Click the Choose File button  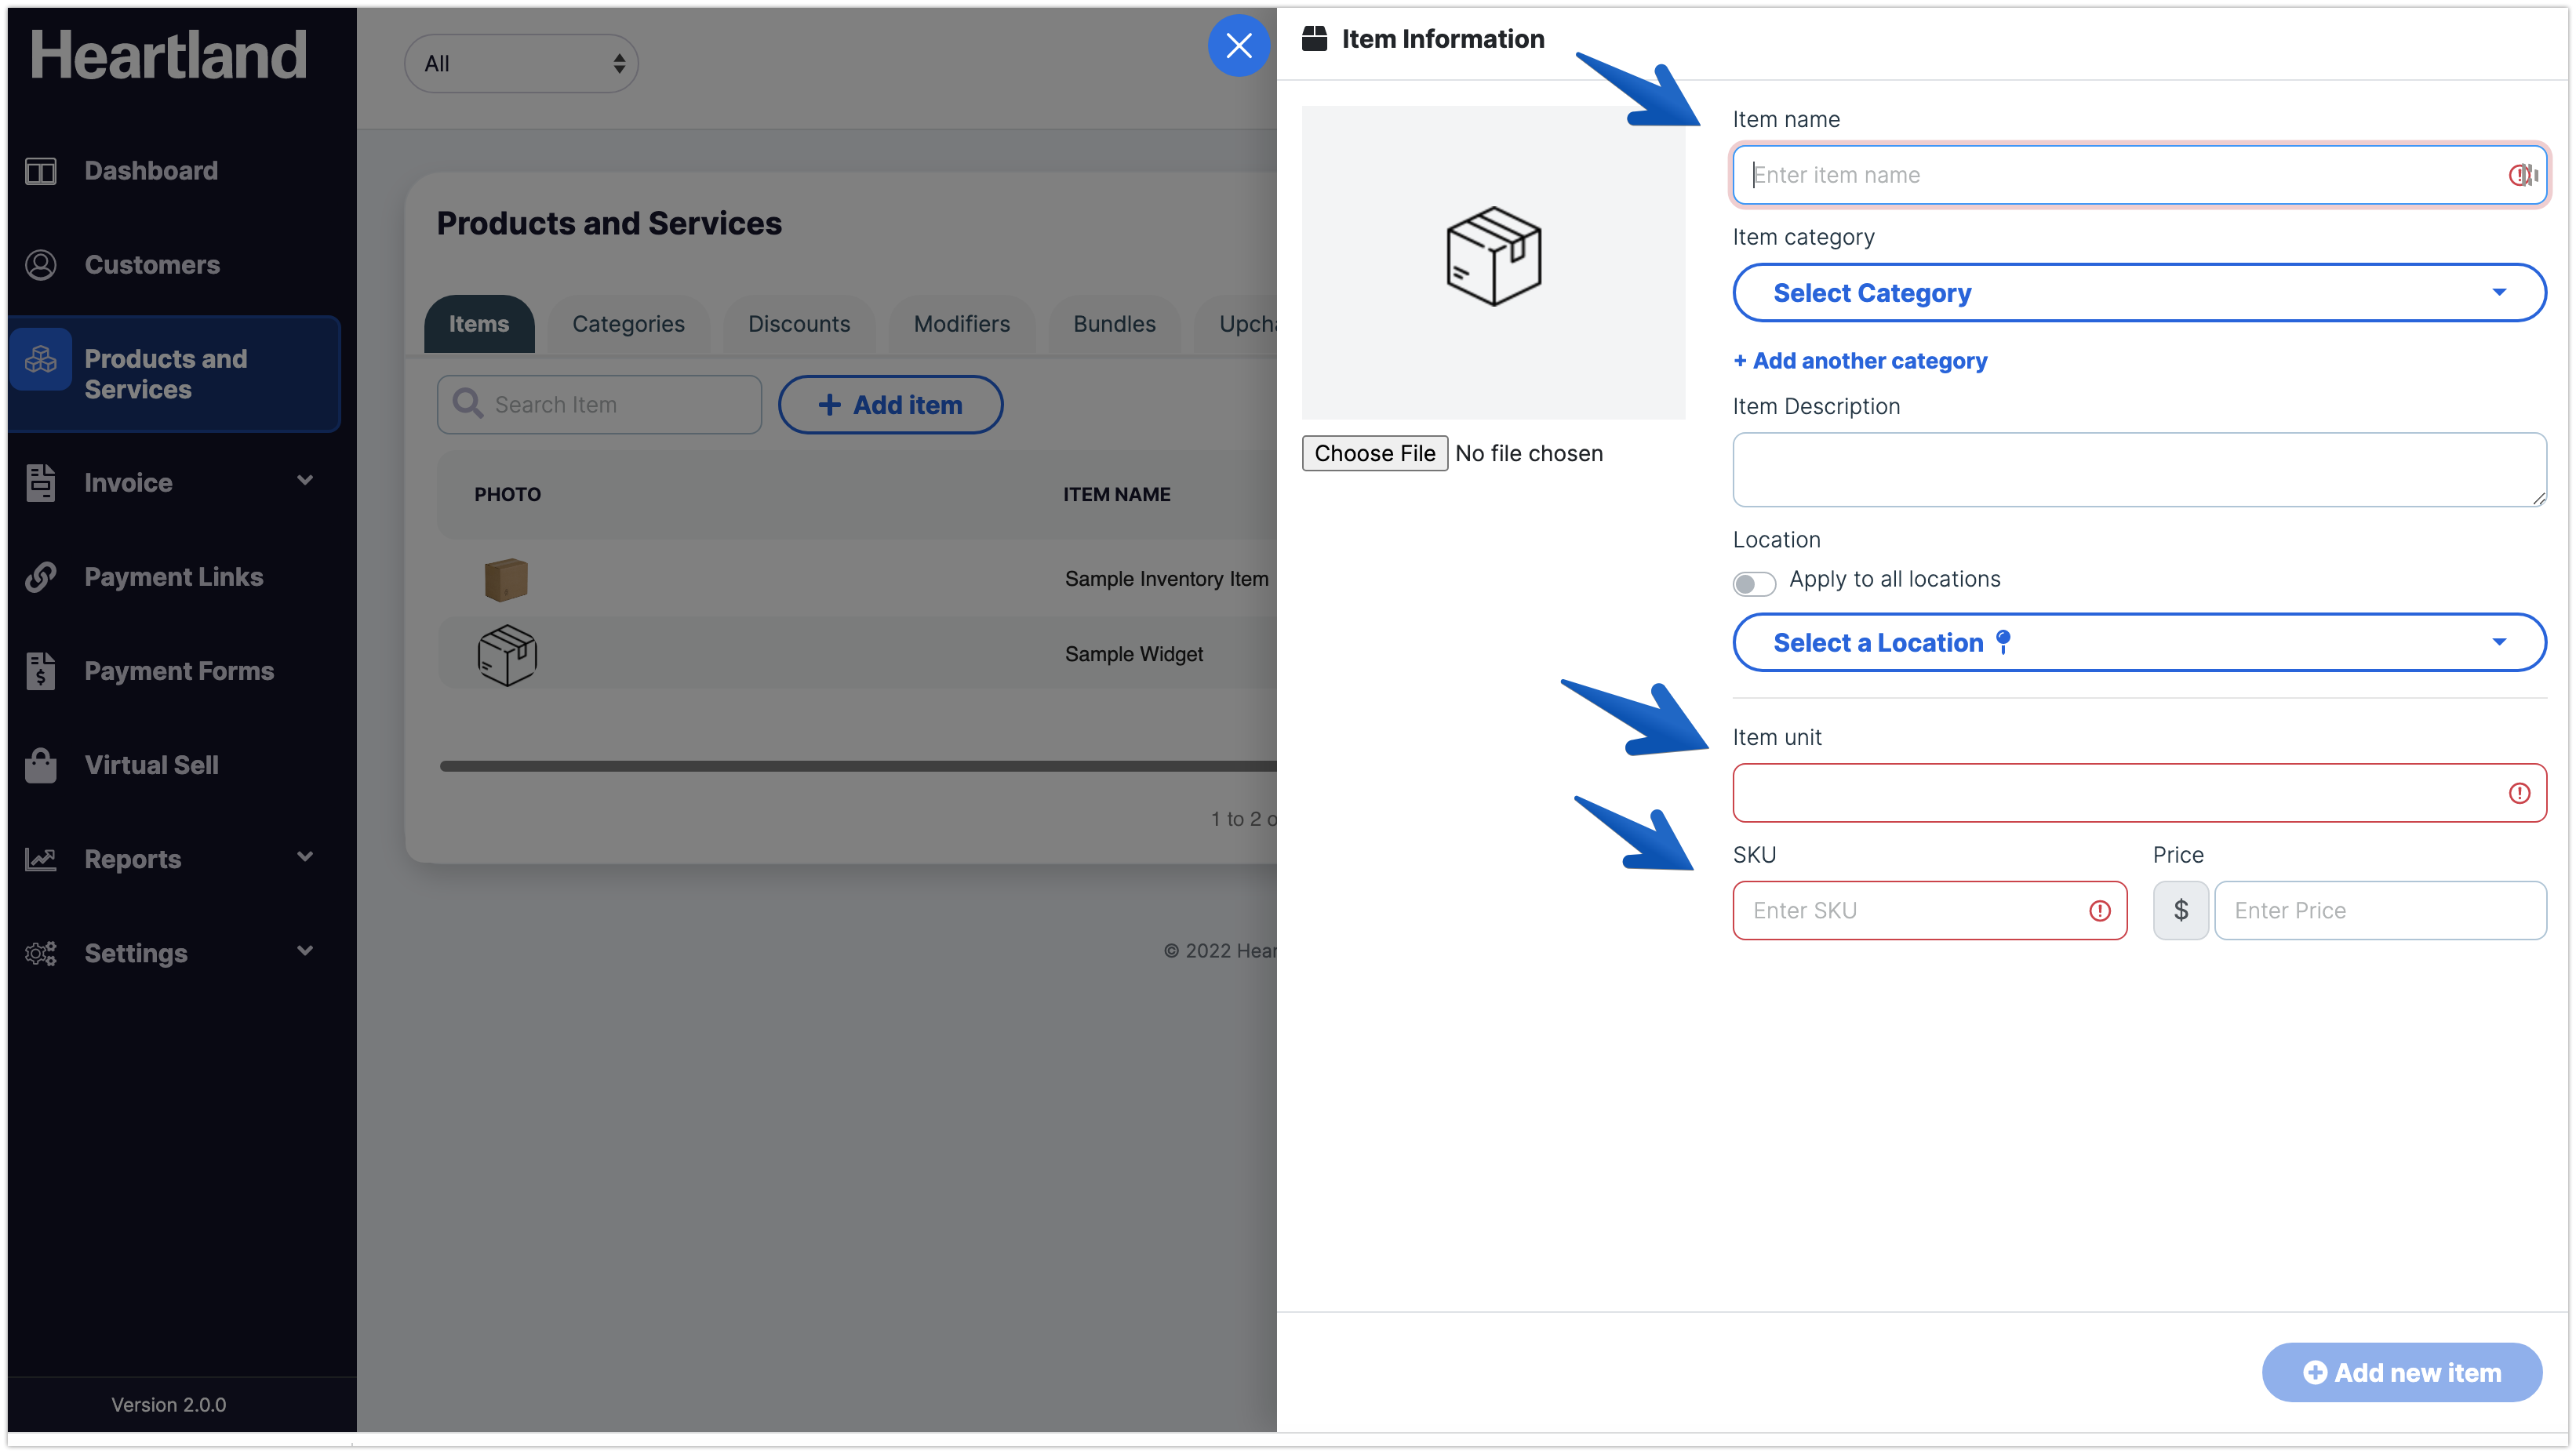coord(1374,453)
